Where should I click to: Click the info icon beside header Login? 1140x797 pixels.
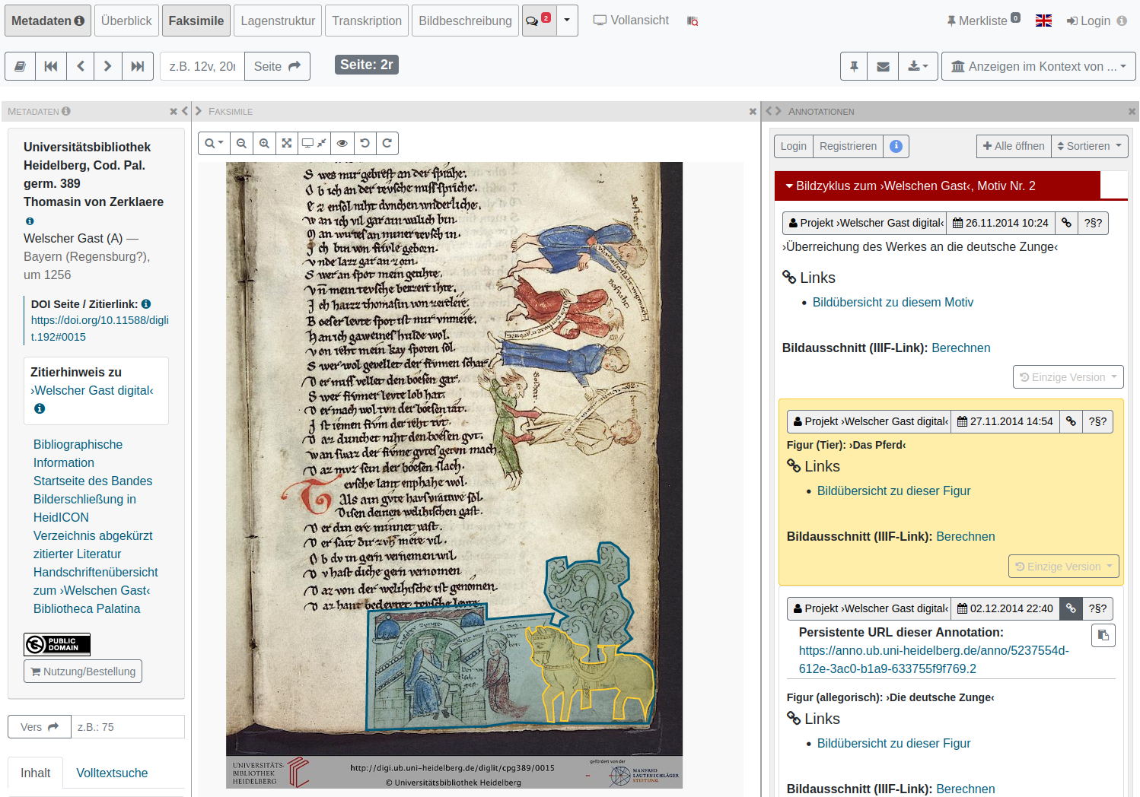[1122, 21]
